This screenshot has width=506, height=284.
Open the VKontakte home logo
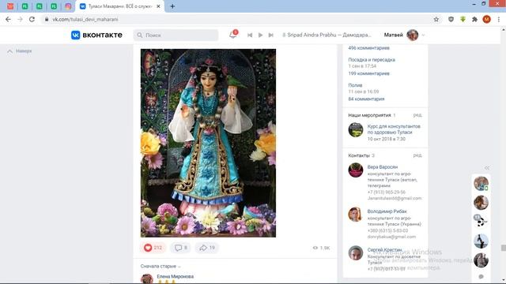tap(96, 35)
